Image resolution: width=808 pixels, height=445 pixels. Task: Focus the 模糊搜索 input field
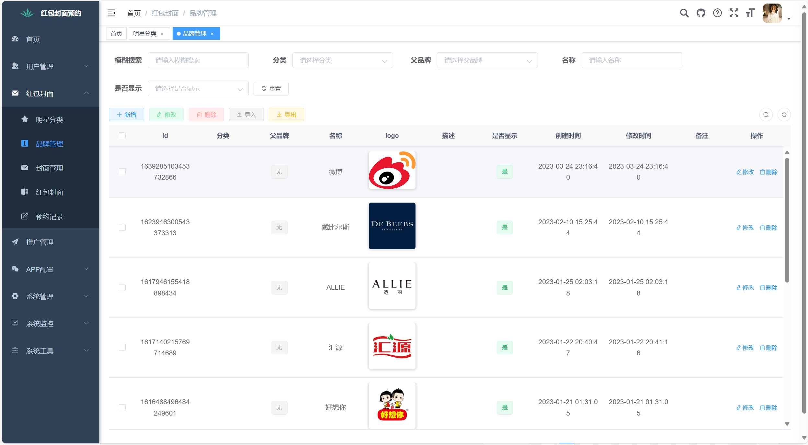tap(198, 60)
